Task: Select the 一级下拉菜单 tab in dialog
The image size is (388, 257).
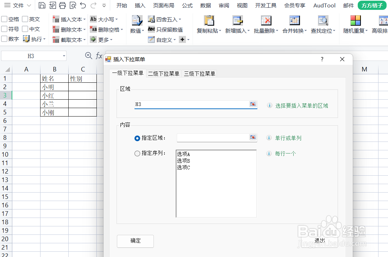Action: tap(128, 73)
